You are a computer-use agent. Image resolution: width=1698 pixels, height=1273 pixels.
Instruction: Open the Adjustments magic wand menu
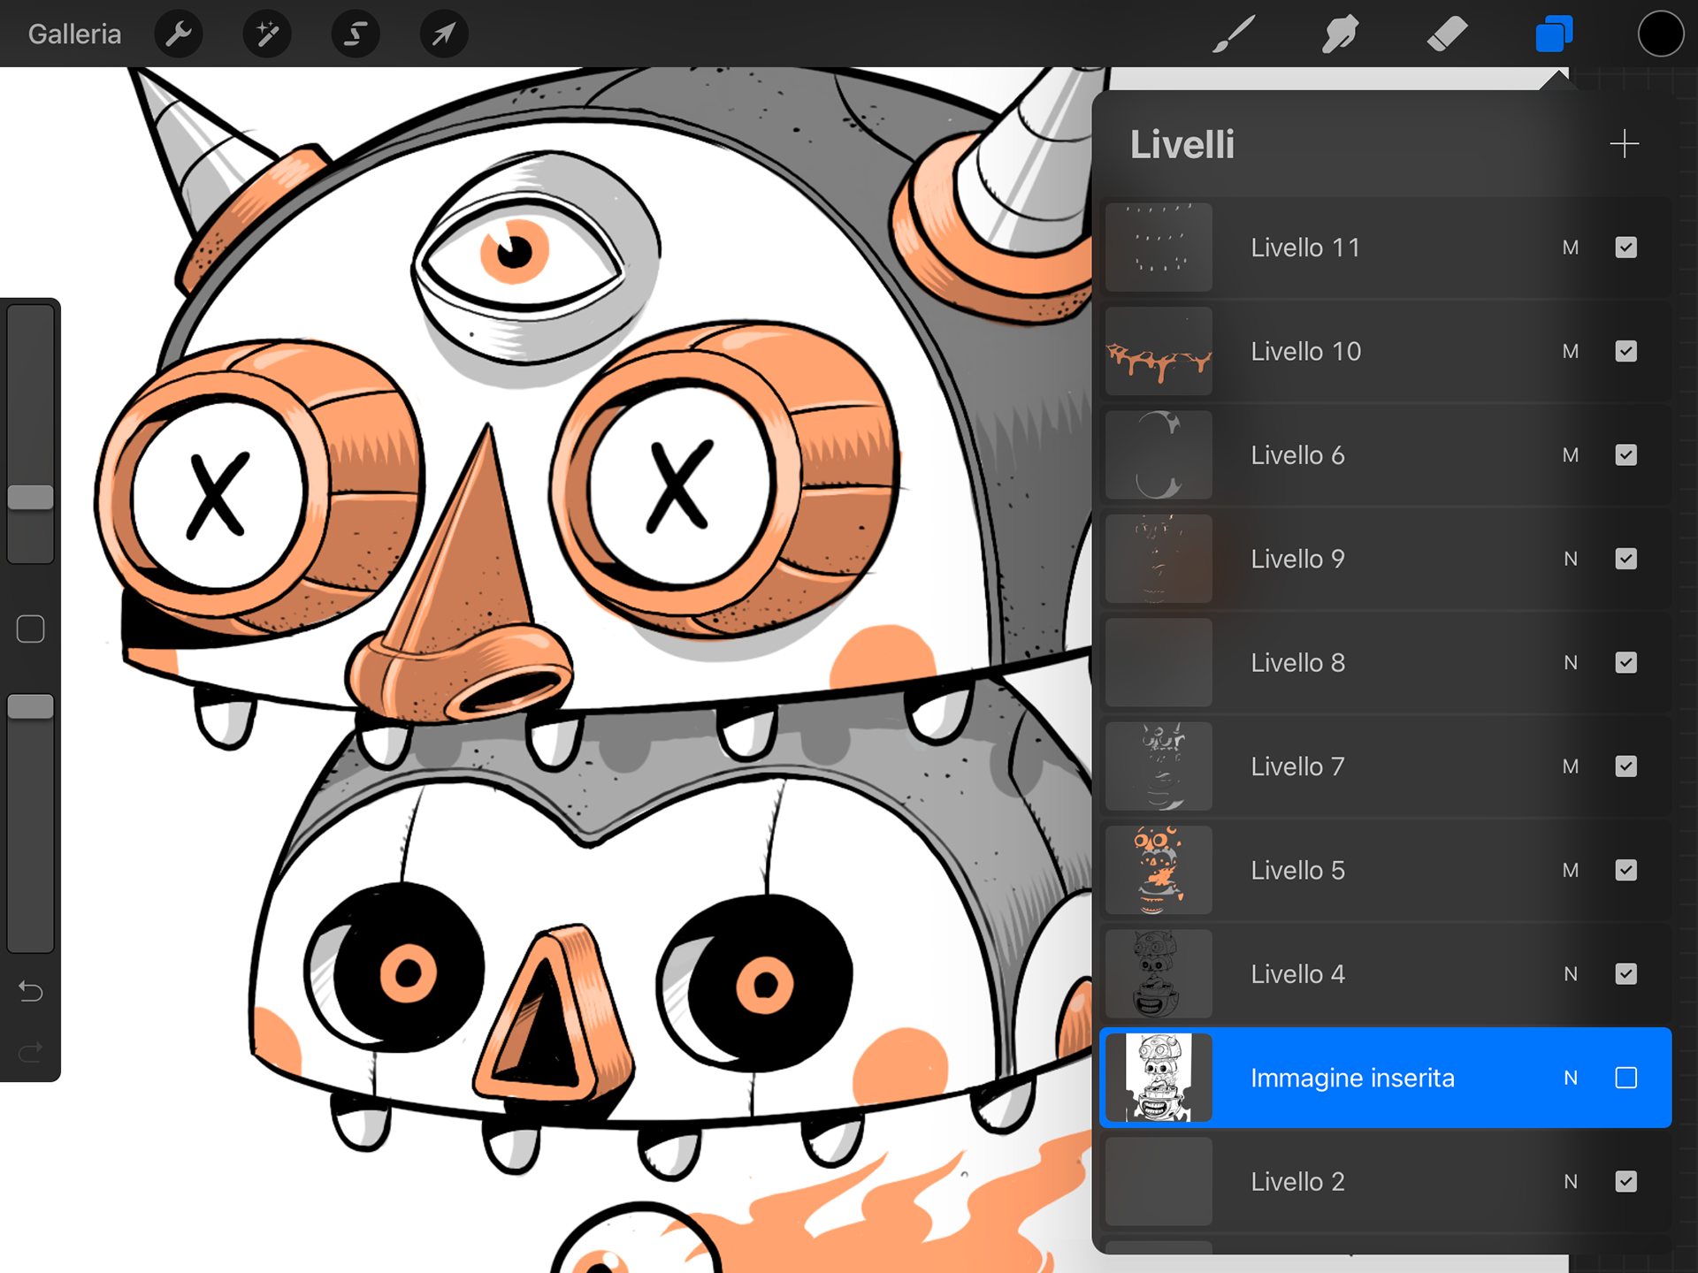(x=267, y=34)
